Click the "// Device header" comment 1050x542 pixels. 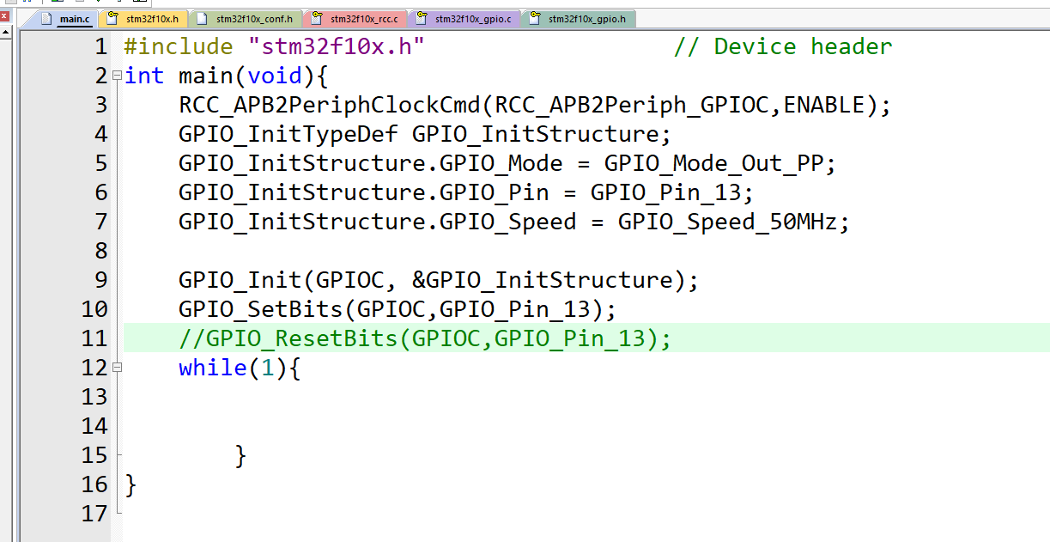[783, 46]
